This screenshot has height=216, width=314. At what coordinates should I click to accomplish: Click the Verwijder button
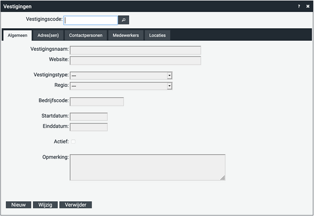76,205
